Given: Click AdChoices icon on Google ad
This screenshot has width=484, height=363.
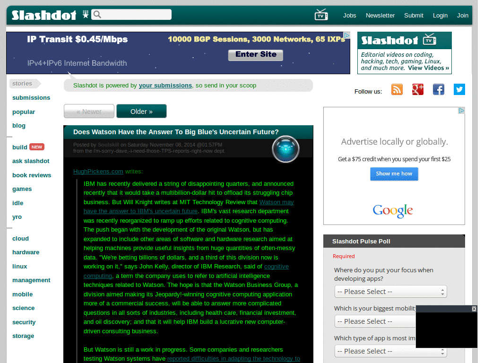Looking at the screenshot, I should 461,111.
